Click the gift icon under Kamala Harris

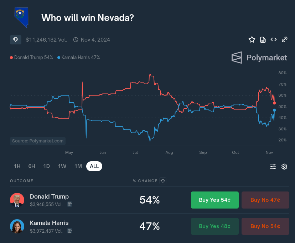point(70,231)
